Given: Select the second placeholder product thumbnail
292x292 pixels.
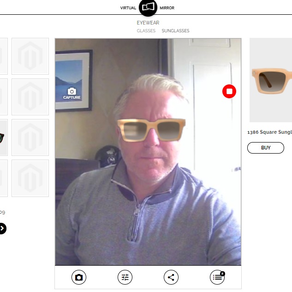Looking at the screenshot, I should tap(30, 97).
